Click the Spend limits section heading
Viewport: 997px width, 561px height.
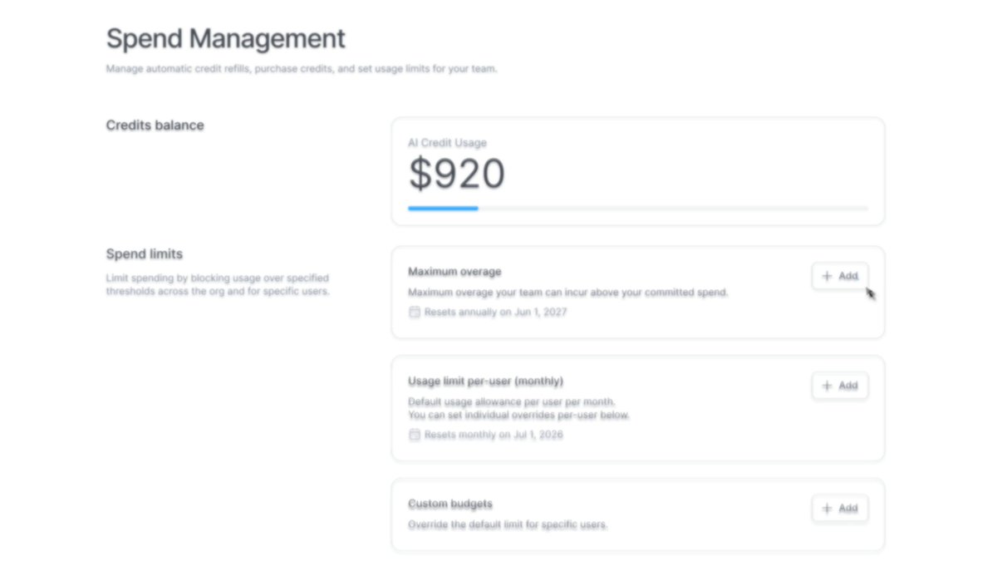(x=144, y=254)
